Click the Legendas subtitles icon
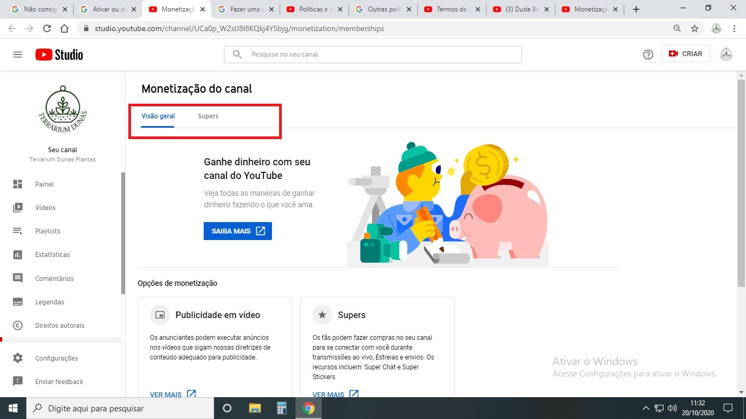Viewport: 746px width, 419px height. [17, 302]
